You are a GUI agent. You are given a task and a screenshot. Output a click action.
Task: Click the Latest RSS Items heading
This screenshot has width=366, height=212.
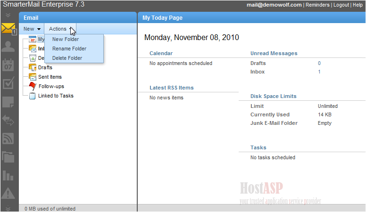172,88
